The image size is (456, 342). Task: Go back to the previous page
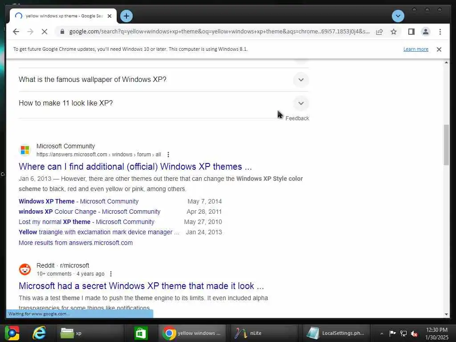16,32
